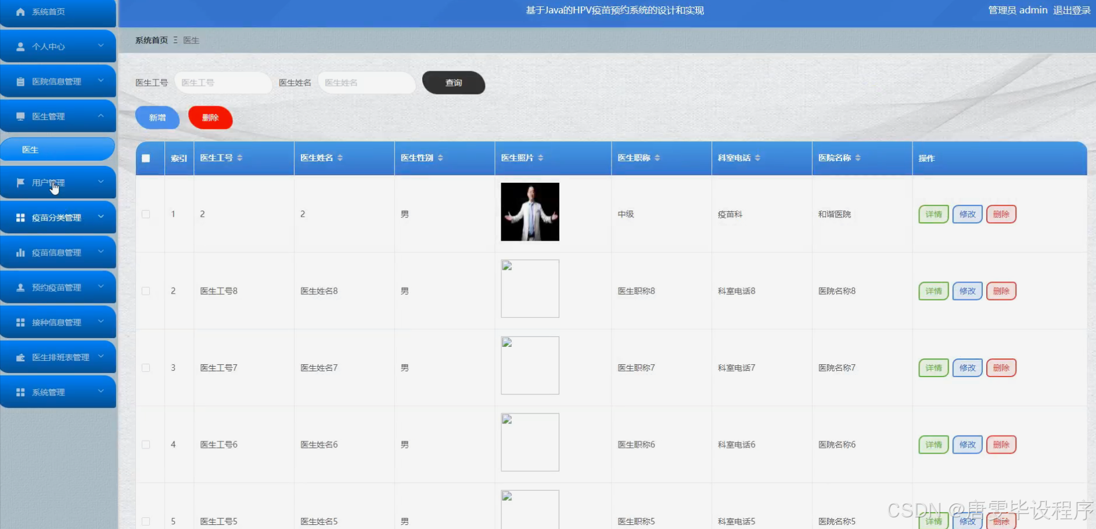Click 修改 for 医生工号7 row
This screenshot has width=1096, height=529.
(x=968, y=368)
